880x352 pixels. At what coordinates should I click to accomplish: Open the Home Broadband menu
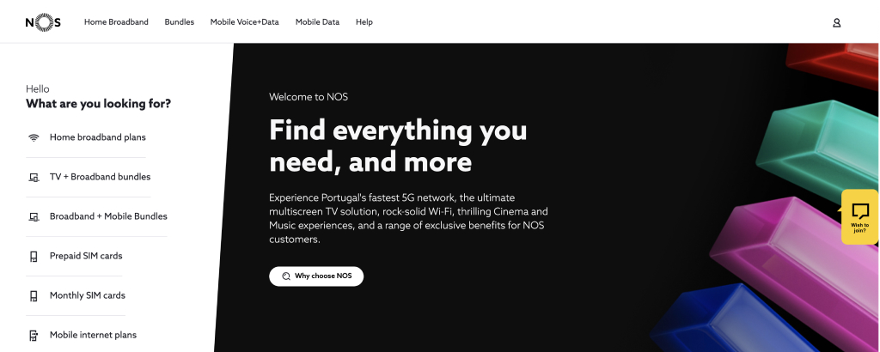point(116,22)
